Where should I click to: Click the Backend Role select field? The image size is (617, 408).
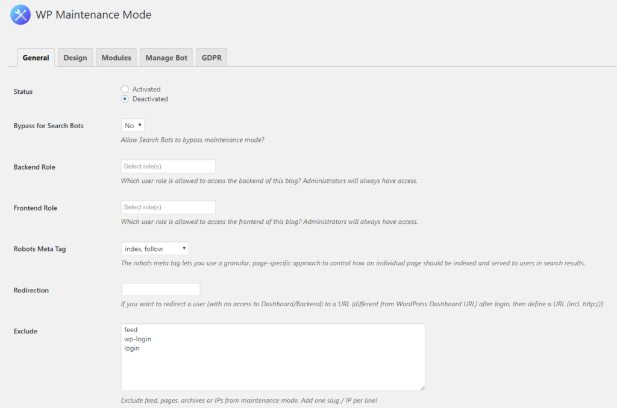point(168,165)
